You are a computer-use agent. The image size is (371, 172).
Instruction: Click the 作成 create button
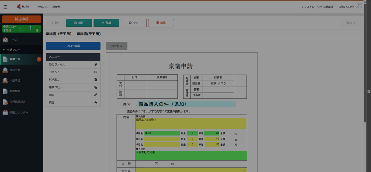pos(106,23)
